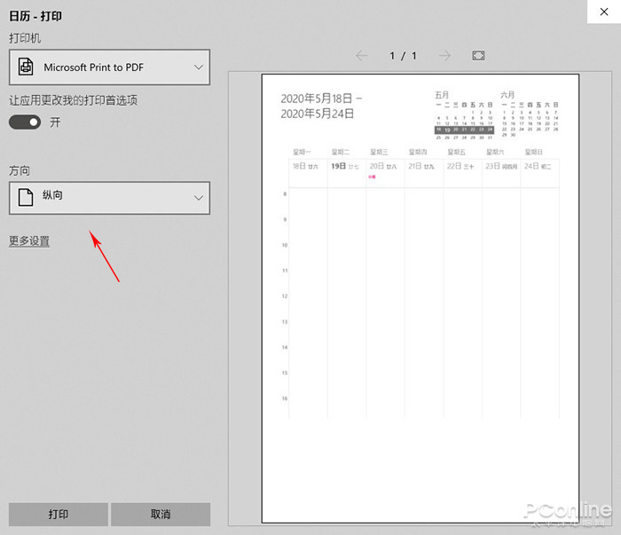The width and height of the screenshot is (621, 535).
Task: Click the 取消 button
Action: [161, 515]
